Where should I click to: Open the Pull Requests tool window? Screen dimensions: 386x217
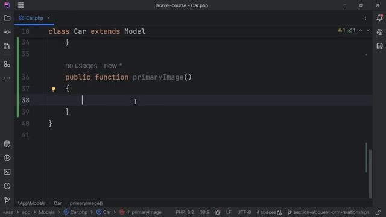[x=7, y=46]
